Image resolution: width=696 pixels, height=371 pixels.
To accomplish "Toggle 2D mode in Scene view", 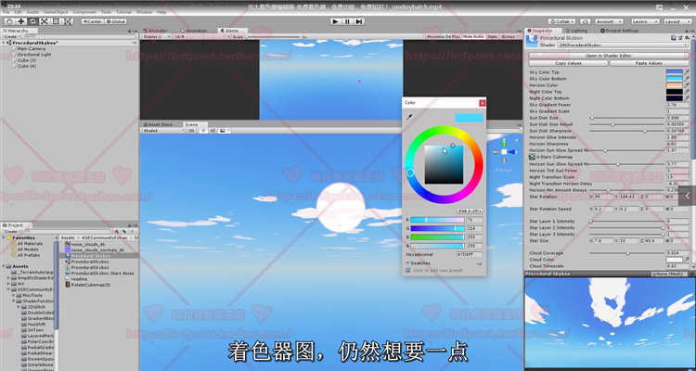I will click(x=192, y=131).
